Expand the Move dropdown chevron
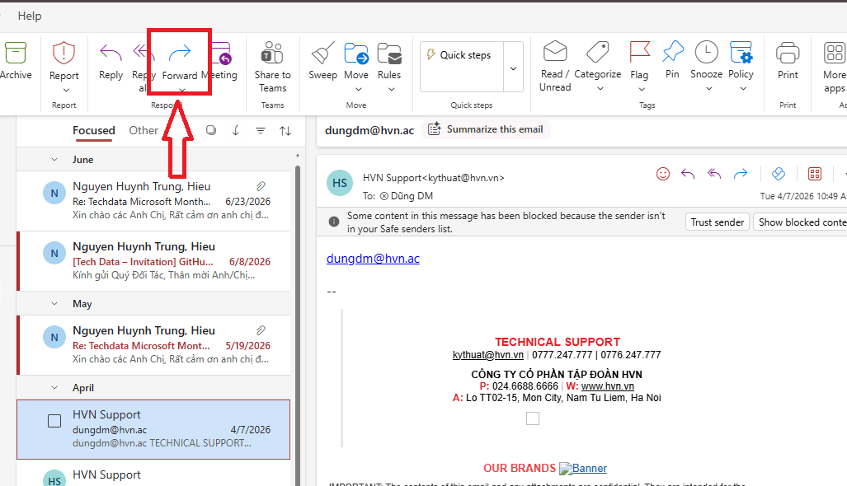 [x=358, y=90]
